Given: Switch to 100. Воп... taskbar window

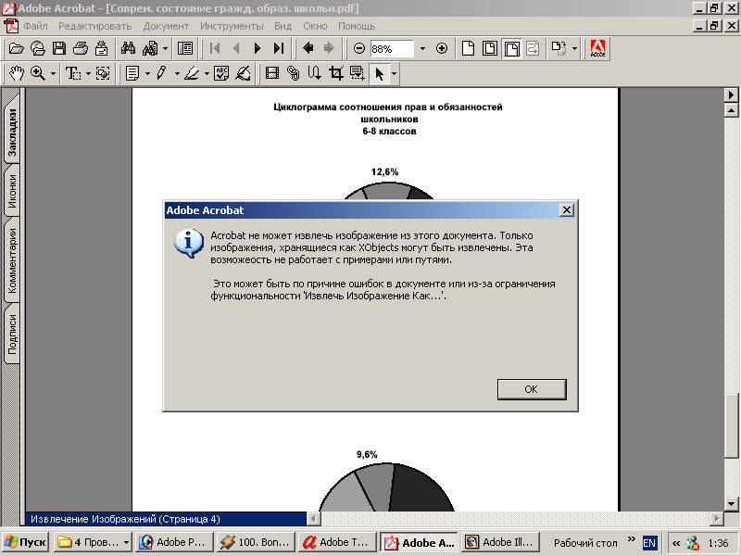Looking at the screenshot, I should [x=256, y=542].
